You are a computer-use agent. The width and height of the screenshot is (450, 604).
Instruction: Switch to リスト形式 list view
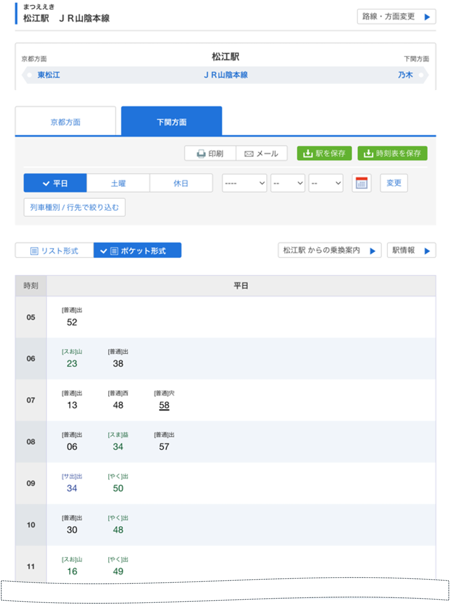54,250
